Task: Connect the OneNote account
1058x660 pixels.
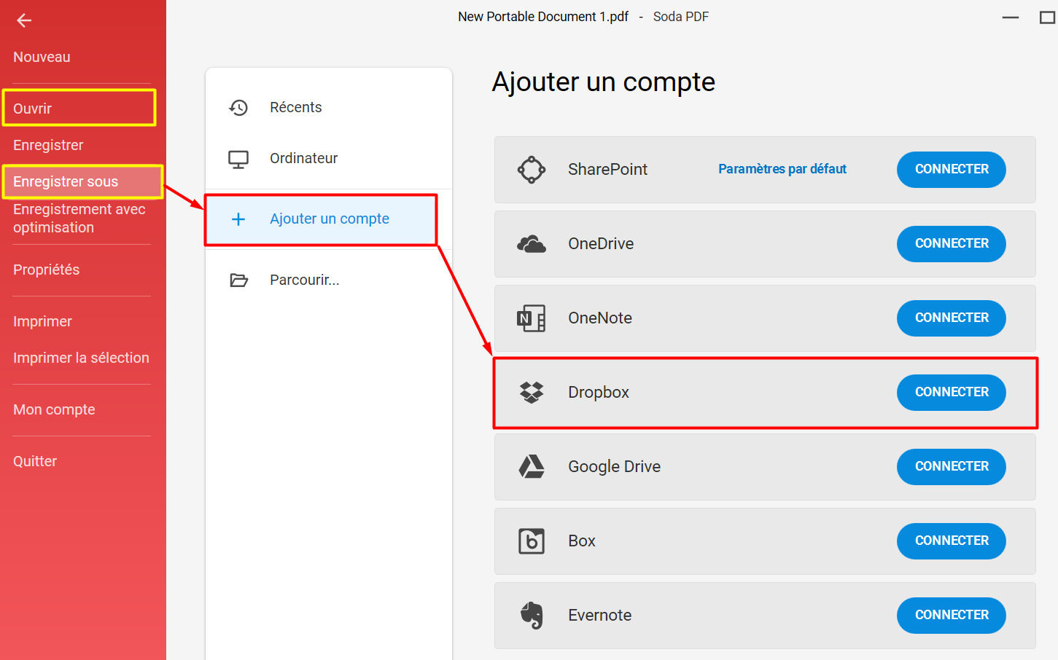Action: click(952, 318)
